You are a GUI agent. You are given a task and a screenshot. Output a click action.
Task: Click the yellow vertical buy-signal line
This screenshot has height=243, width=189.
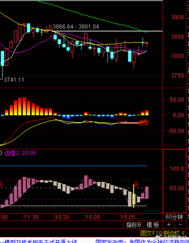pos(133,196)
